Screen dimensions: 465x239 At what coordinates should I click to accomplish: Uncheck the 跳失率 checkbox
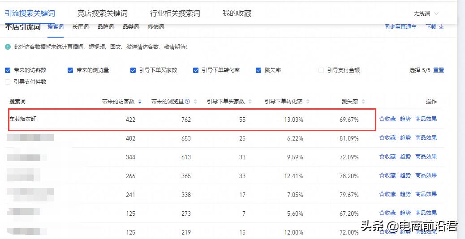click(x=258, y=70)
